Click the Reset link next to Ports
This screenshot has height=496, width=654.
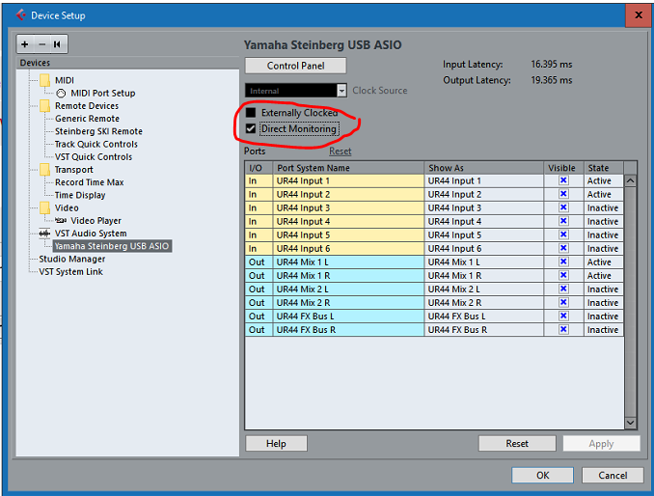pos(341,152)
